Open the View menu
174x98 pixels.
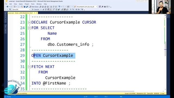point(15,4)
